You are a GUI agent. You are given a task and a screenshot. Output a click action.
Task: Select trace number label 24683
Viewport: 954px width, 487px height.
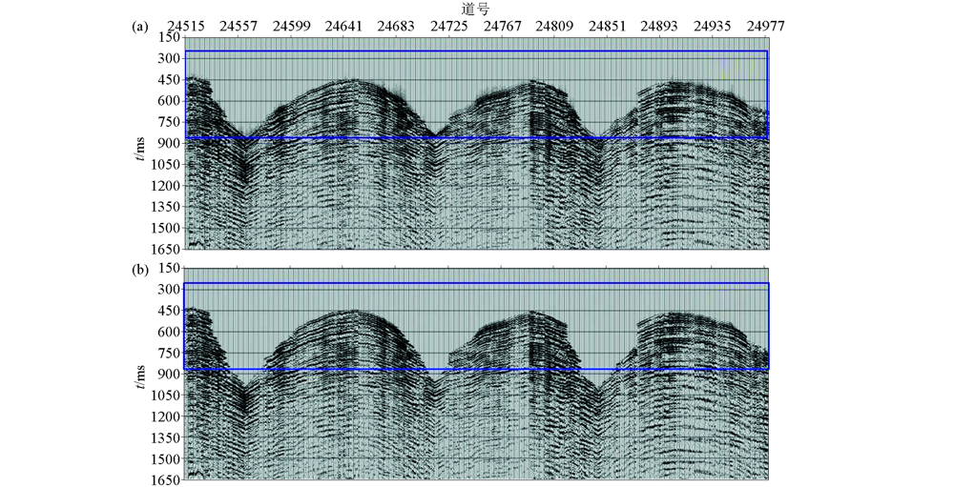point(397,26)
